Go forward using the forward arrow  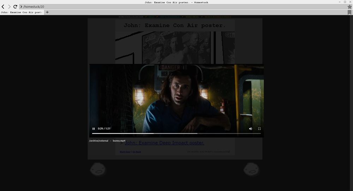tap(9, 7)
